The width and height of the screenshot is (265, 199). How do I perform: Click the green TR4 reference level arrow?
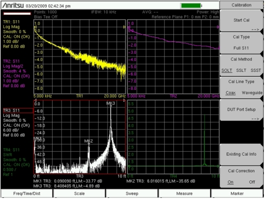coord(129,166)
